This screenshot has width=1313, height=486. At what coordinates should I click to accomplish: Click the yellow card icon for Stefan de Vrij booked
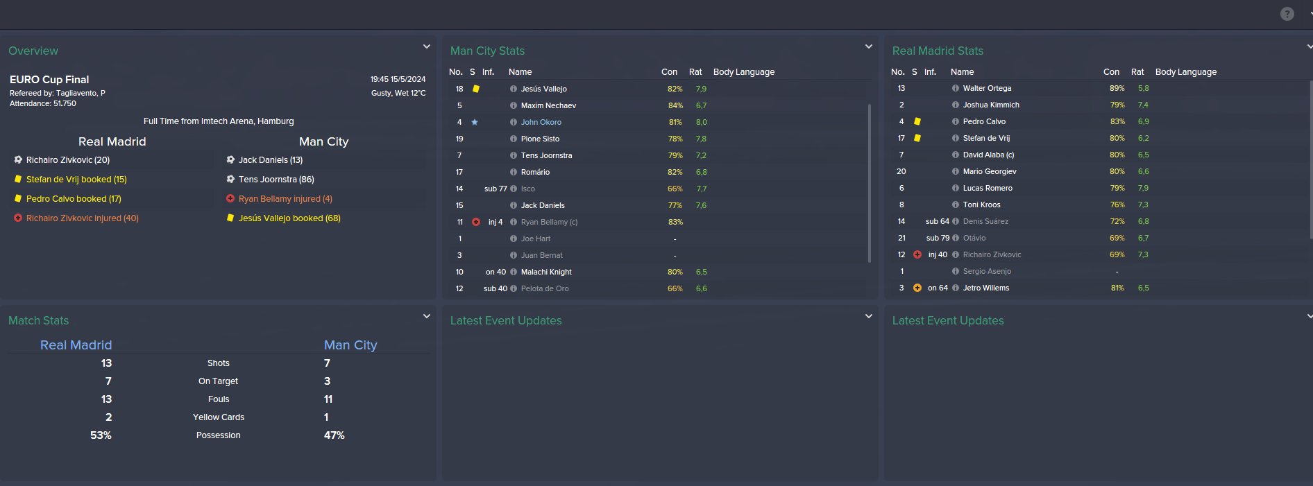(18, 179)
